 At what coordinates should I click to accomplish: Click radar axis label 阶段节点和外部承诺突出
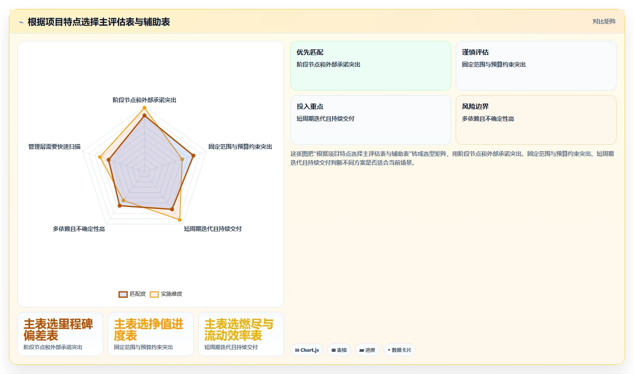144,100
